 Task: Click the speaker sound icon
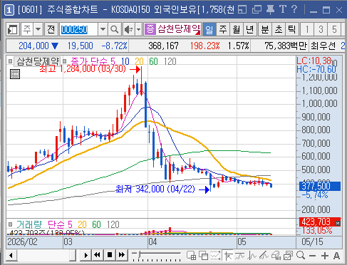129,30
